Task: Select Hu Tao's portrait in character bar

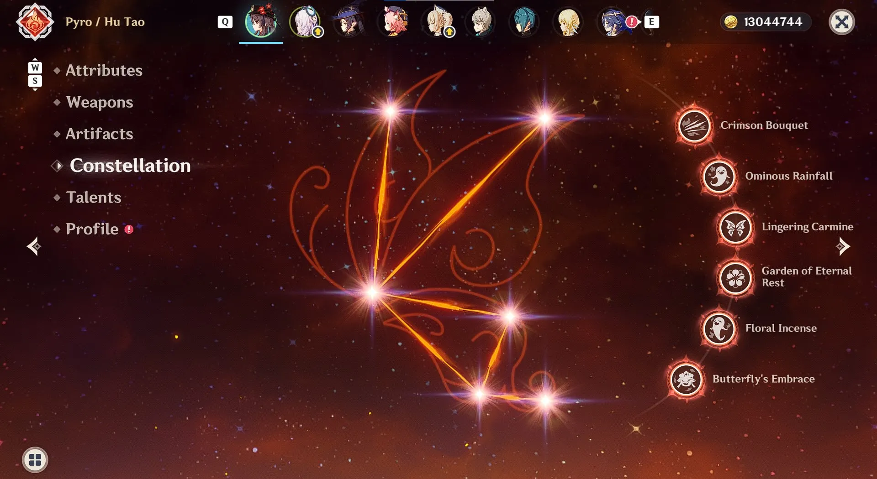Action: (261, 21)
